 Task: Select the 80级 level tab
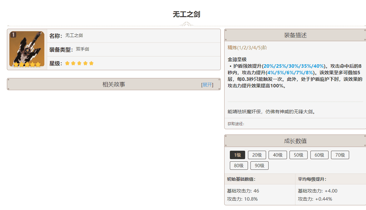[x=239, y=165]
